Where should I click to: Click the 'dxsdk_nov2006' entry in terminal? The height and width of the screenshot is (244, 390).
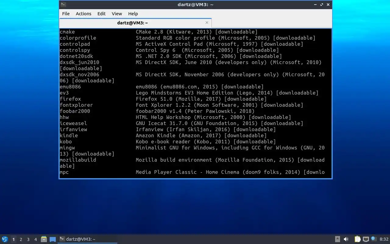80,74
